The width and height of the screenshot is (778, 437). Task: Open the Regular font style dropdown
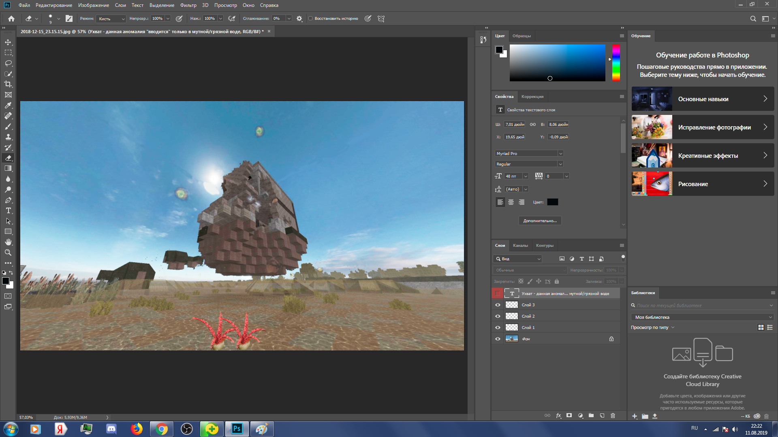click(x=529, y=164)
